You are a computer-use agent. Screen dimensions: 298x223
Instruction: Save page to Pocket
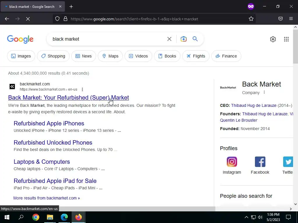tap(281, 19)
